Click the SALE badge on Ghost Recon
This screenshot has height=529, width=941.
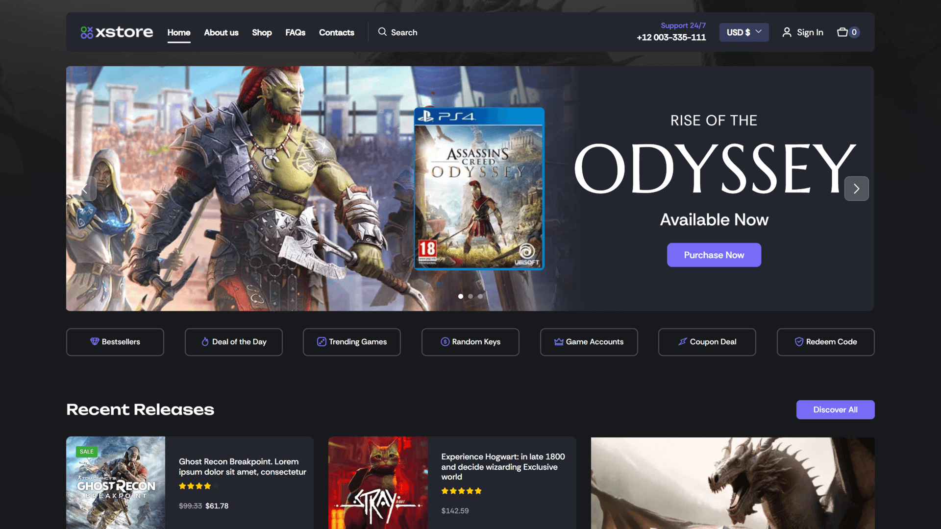[x=87, y=452]
